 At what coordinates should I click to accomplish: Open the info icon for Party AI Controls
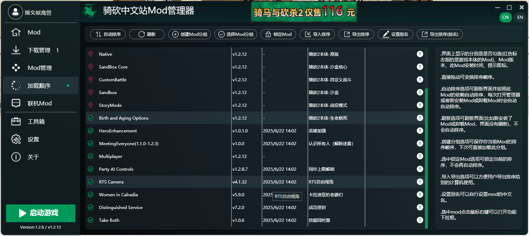click(x=420, y=169)
